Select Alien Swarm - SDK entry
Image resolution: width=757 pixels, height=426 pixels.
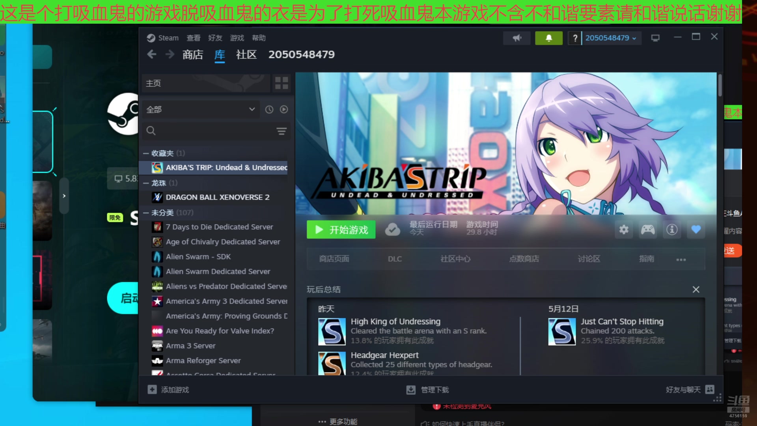213,257
